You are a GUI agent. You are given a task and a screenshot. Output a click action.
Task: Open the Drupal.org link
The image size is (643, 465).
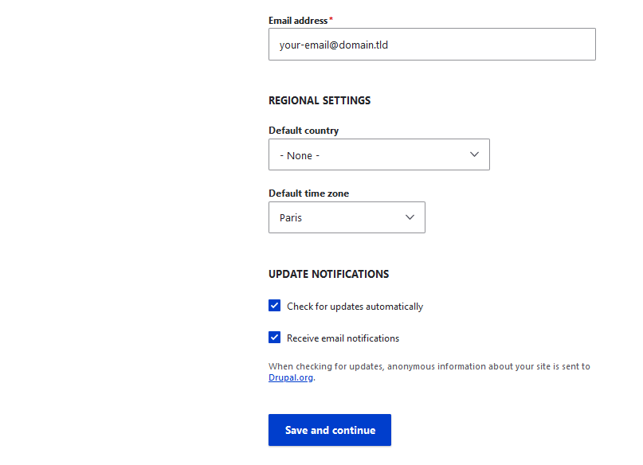[290, 377]
